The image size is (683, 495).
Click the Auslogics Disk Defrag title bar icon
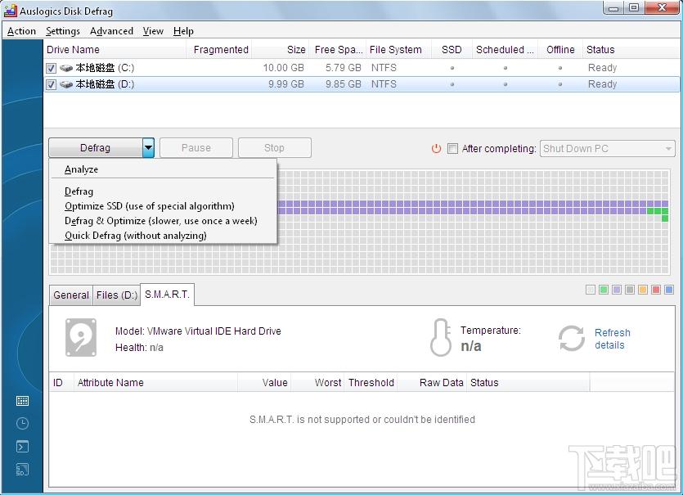pyautogui.click(x=10, y=11)
